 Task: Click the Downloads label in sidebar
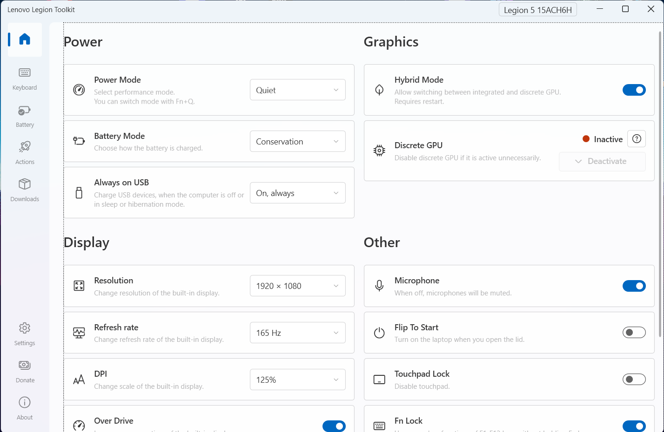[25, 199]
